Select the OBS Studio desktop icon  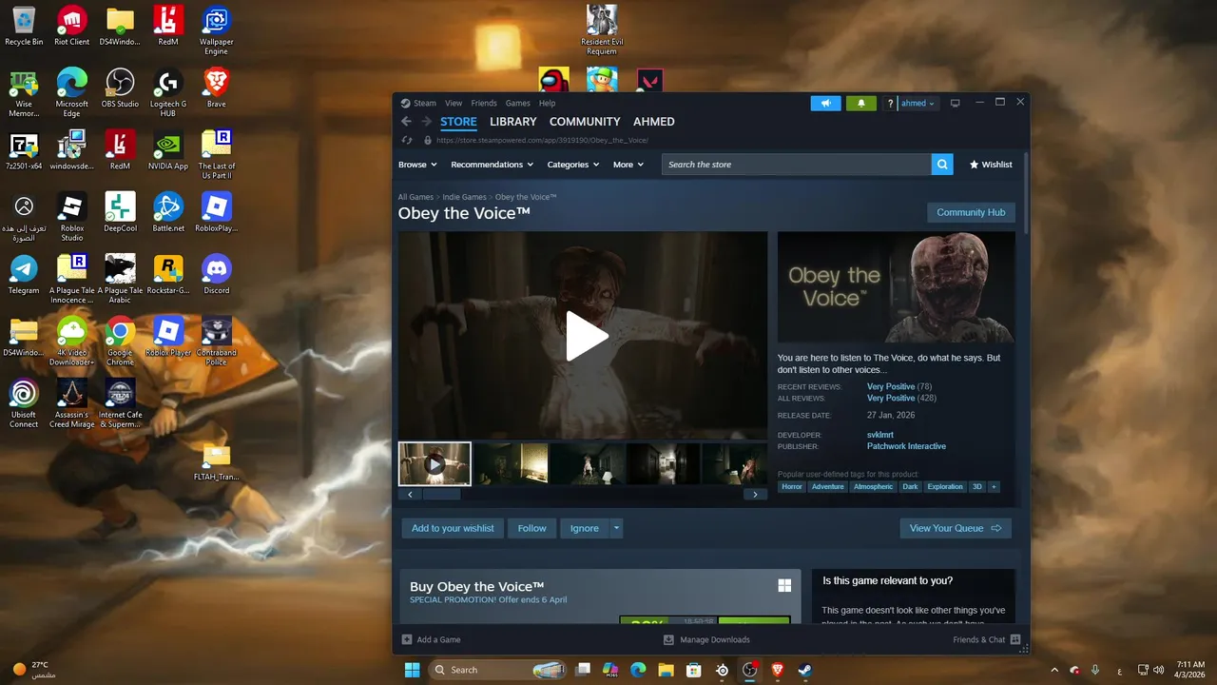(x=120, y=88)
